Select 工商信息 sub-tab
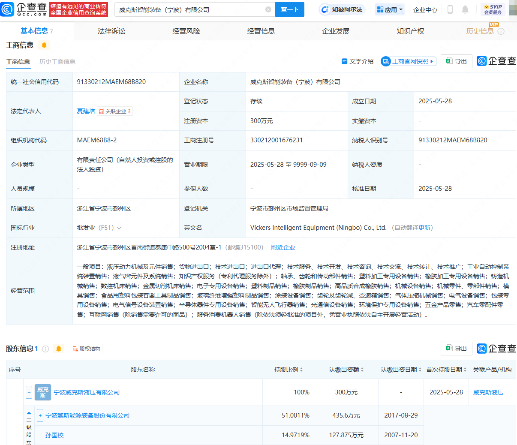This screenshot has width=517, height=445. pos(18,62)
